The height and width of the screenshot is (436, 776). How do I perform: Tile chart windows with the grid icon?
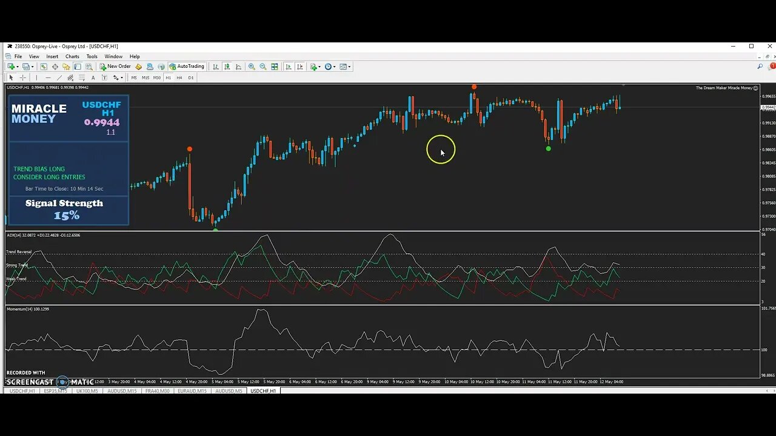coord(275,67)
